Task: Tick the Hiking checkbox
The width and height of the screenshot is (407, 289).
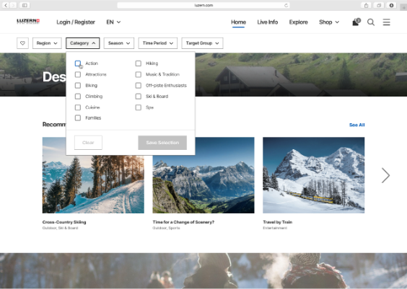Action: (x=139, y=63)
